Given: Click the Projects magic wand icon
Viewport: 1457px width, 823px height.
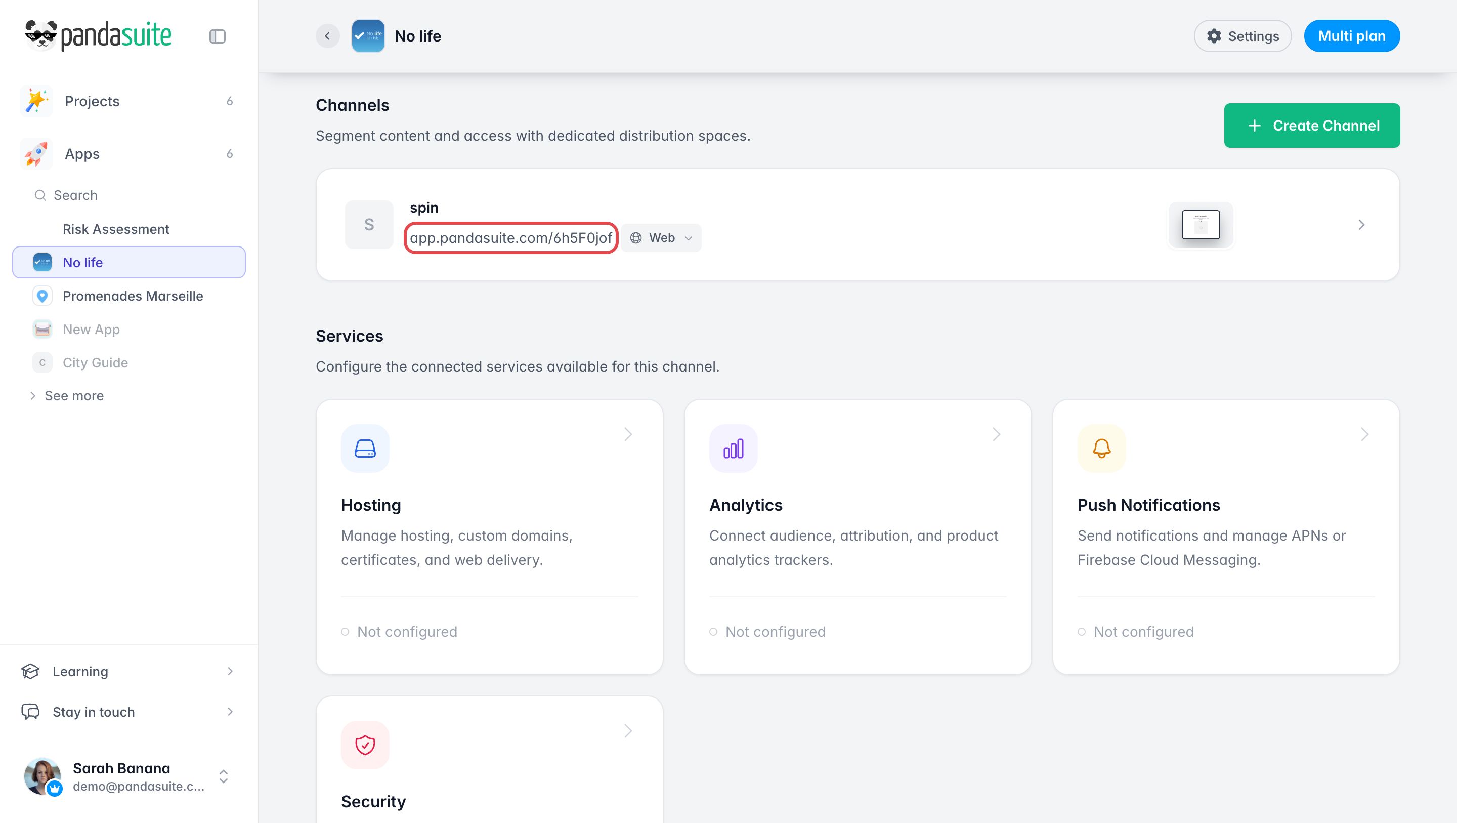Looking at the screenshot, I should point(36,101).
